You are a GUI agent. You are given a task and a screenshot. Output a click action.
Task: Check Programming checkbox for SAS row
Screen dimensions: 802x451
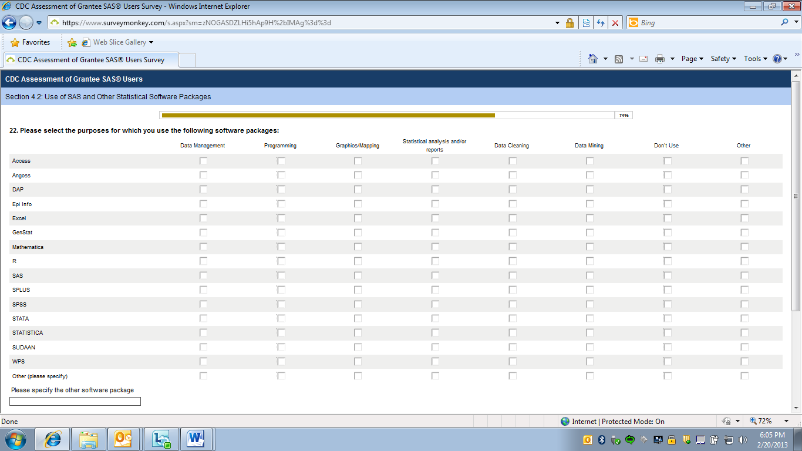(281, 275)
